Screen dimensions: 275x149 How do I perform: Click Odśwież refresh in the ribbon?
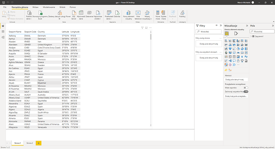click(117, 14)
